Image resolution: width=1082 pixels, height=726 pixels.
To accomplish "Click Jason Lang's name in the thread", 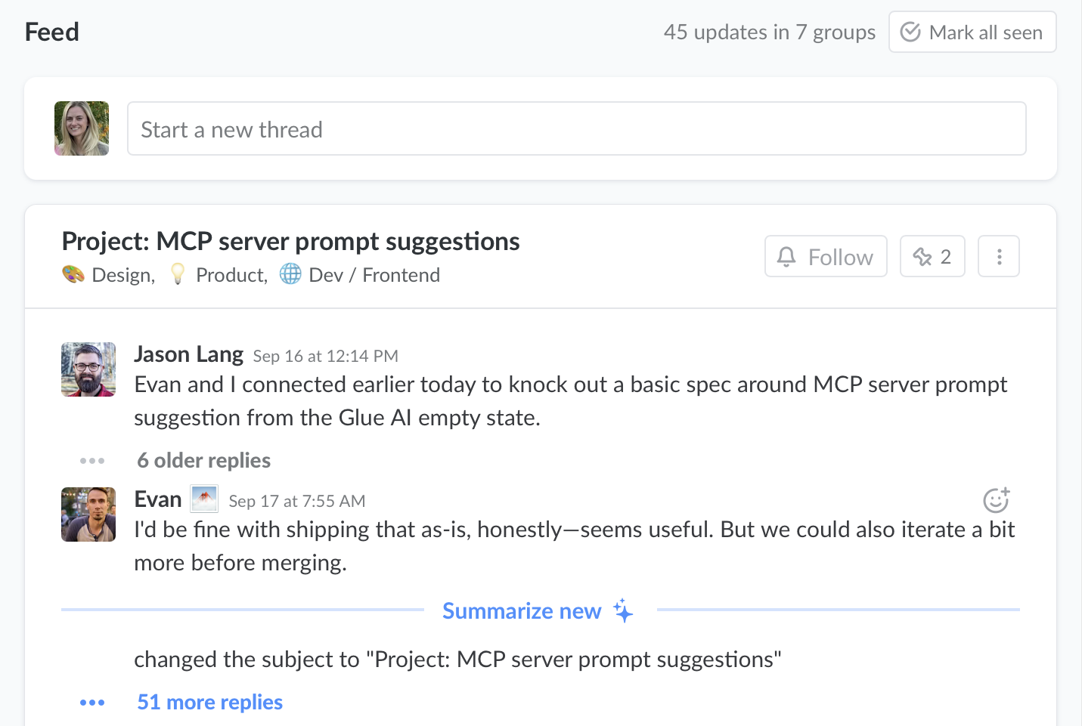I will click(188, 354).
